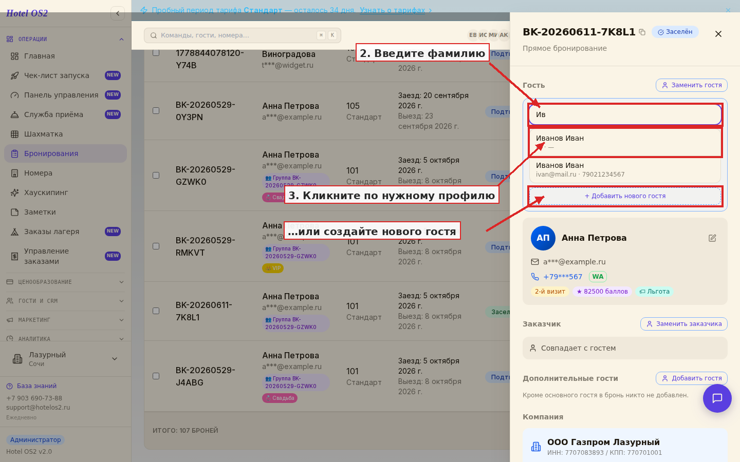This screenshot has width=740, height=462.
Task: Select checkbox for booking BK-20260529-0Y3PN
Action: pyautogui.click(x=156, y=111)
